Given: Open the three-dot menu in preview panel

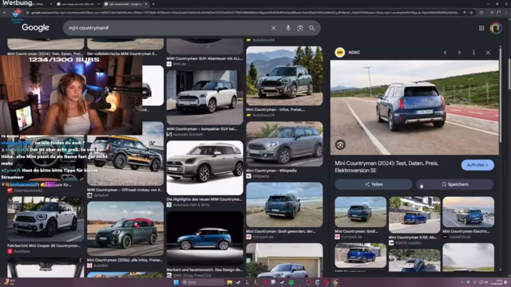Looking at the screenshot, I should coord(473,53).
